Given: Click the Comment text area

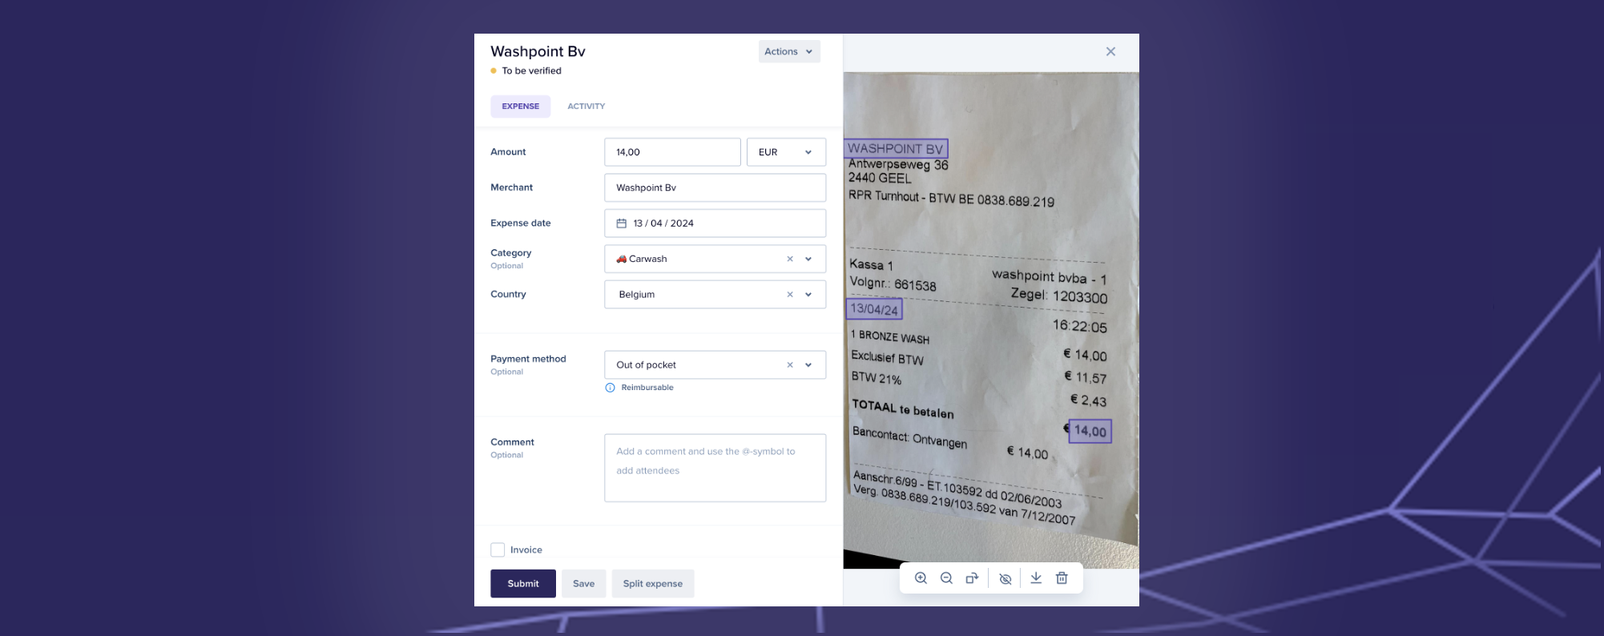Looking at the screenshot, I should click(715, 468).
